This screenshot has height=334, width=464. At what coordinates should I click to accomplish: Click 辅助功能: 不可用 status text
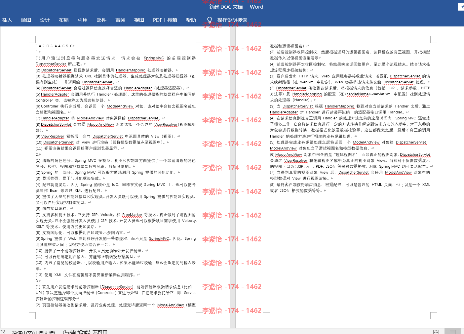coord(89,332)
